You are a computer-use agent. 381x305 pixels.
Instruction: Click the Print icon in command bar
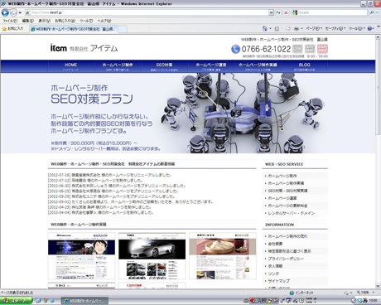point(297,28)
